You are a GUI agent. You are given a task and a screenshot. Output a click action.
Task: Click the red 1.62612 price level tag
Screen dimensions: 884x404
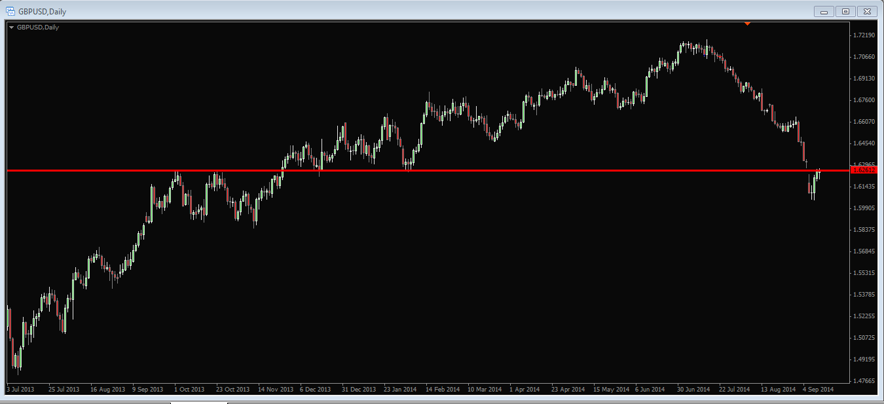pos(864,170)
